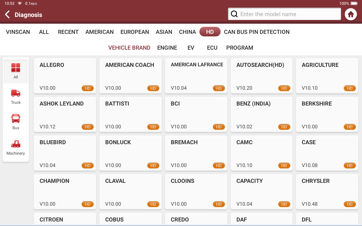Screen dimensions: 362x226
Task: Tap the Wi-Fi status icon
Action: pos(20,3)
